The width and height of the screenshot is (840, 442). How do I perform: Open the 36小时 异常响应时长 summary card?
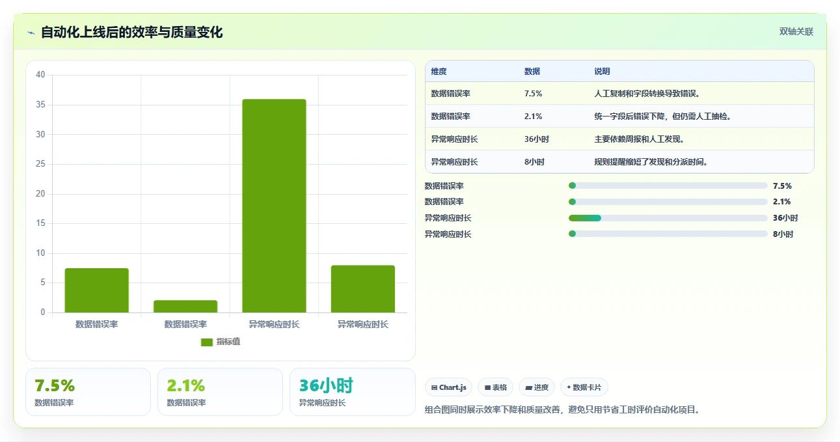[353, 392]
